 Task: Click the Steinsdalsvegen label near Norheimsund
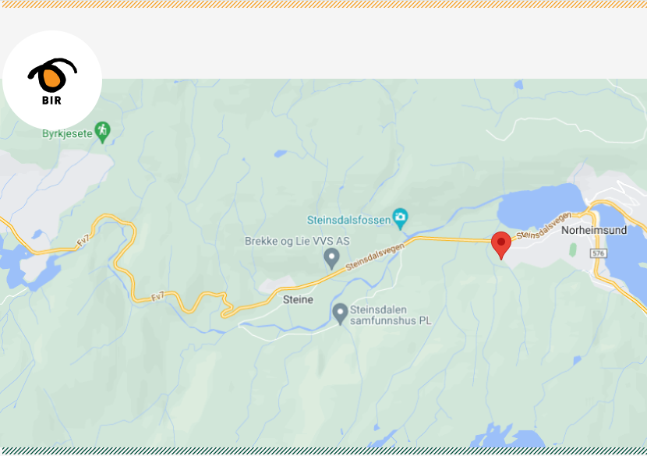544,226
